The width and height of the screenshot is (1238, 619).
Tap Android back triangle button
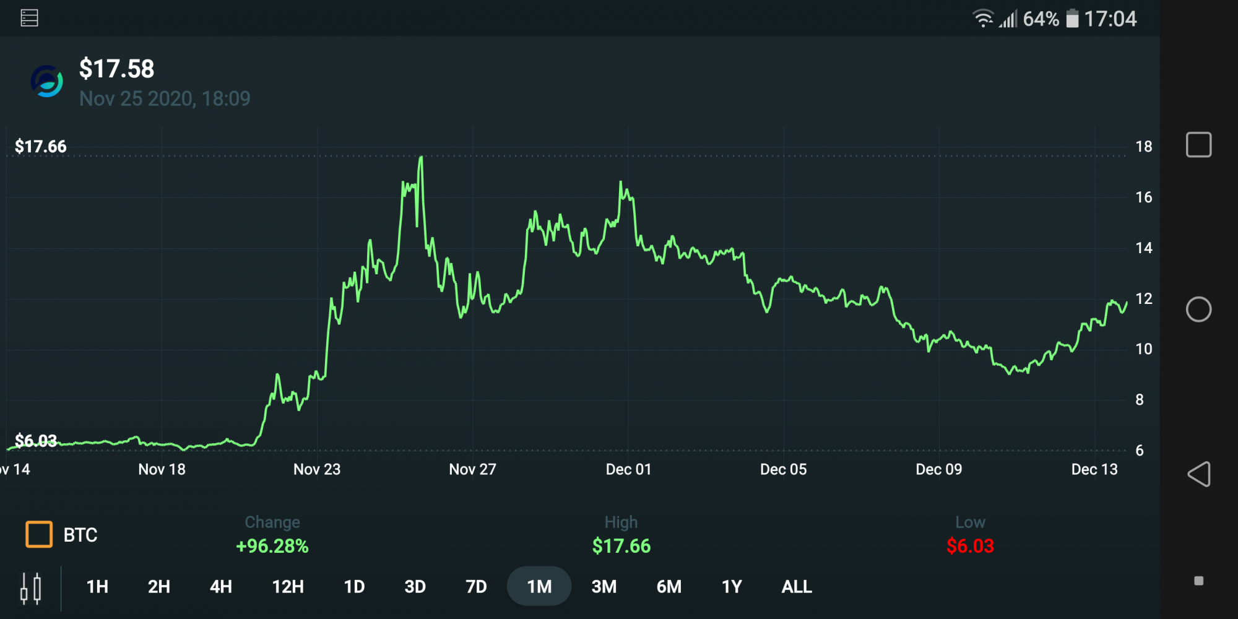pyautogui.click(x=1198, y=474)
